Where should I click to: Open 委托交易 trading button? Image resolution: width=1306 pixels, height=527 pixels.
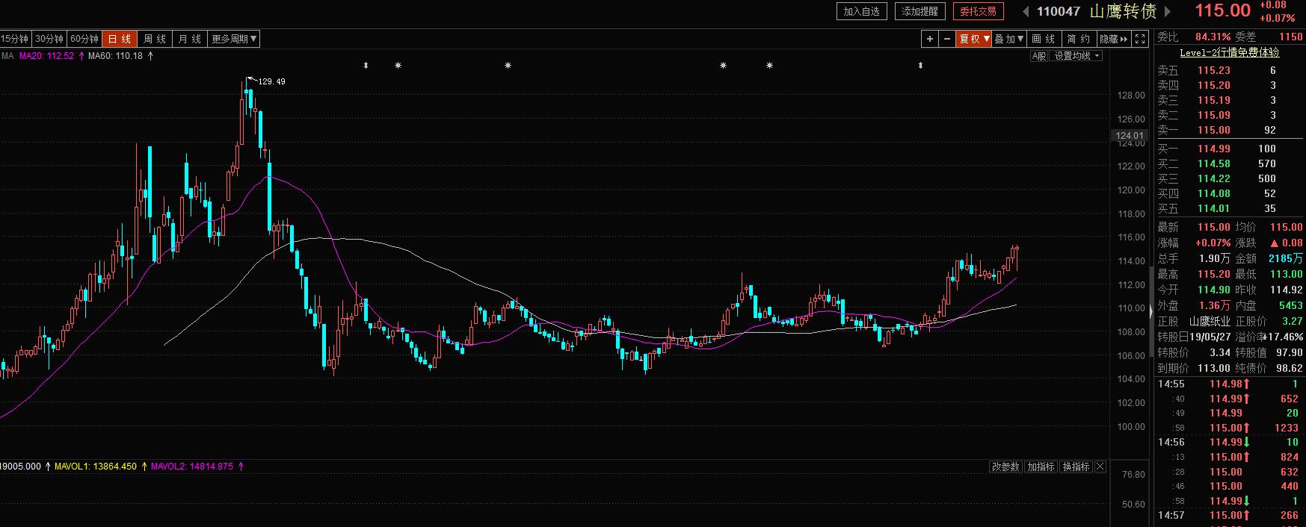point(978,11)
